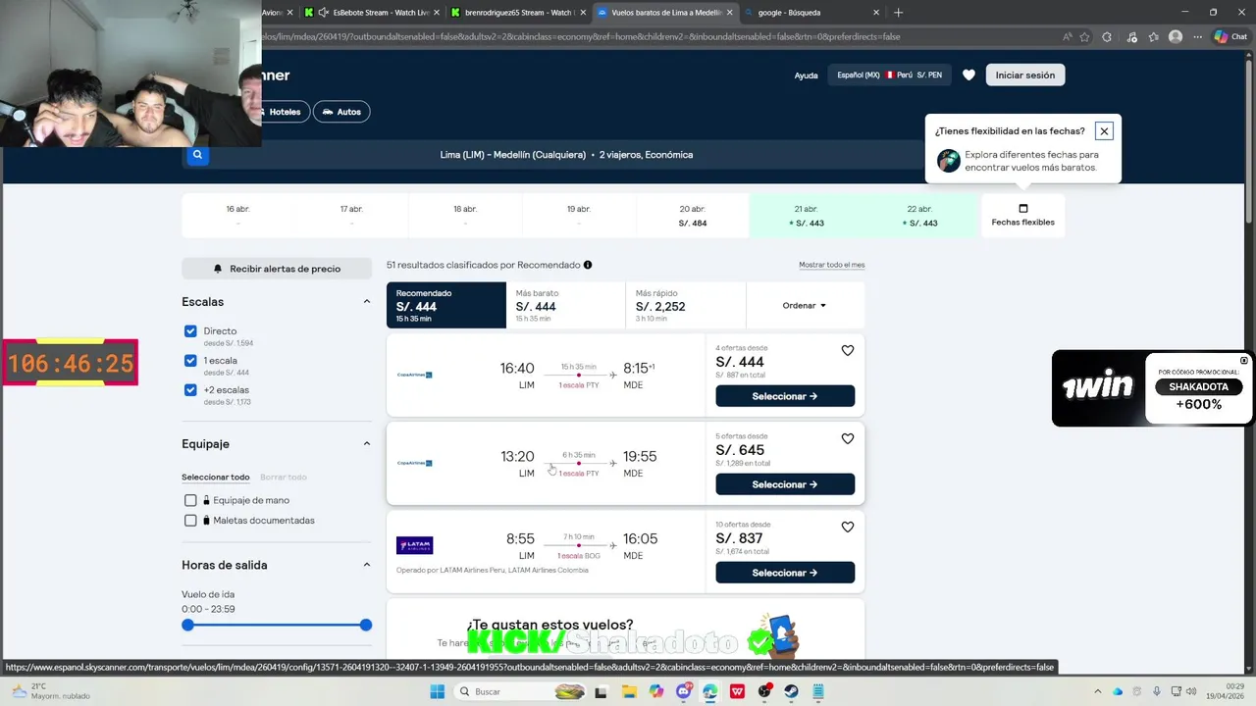This screenshot has height=706, width=1256.
Task: Open browser extensions icon
Action: coord(1107,36)
